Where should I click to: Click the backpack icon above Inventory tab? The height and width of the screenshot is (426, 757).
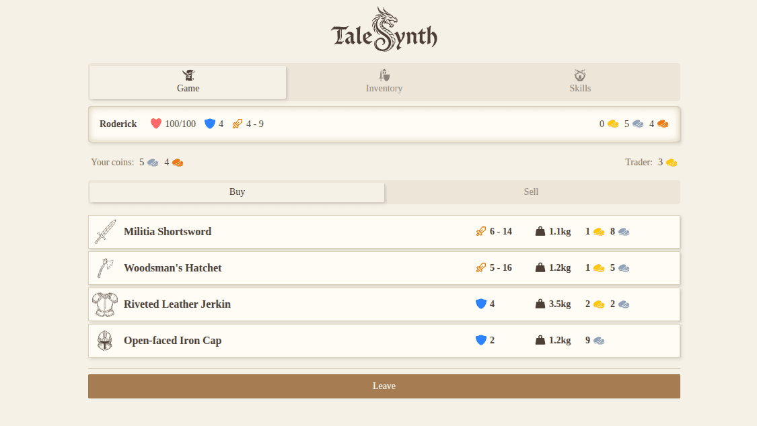click(384, 75)
